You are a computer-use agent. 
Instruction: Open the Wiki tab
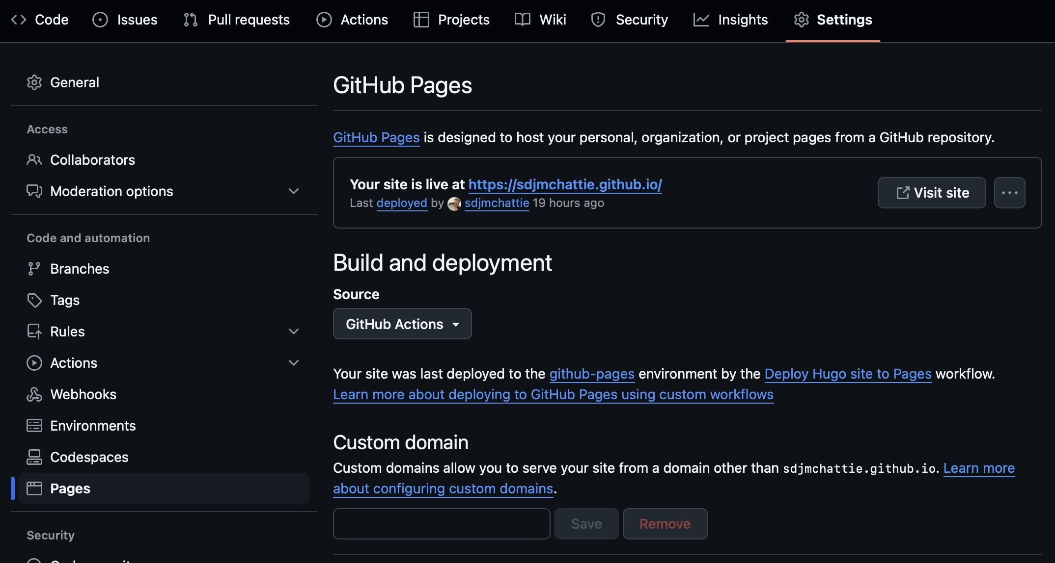point(540,20)
